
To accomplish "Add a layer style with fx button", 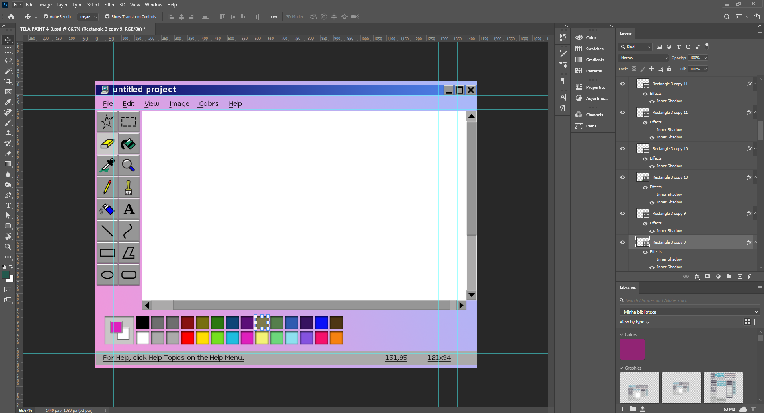I will click(697, 277).
